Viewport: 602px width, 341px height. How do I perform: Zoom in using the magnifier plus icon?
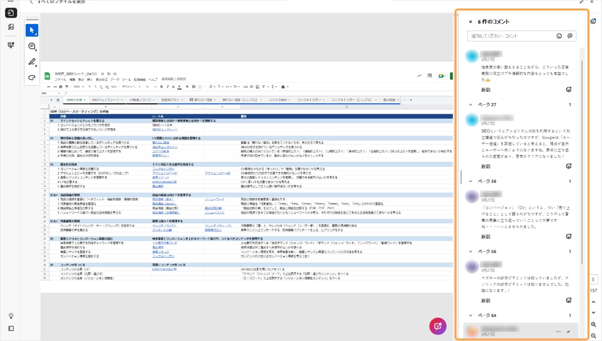[x=593, y=325]
